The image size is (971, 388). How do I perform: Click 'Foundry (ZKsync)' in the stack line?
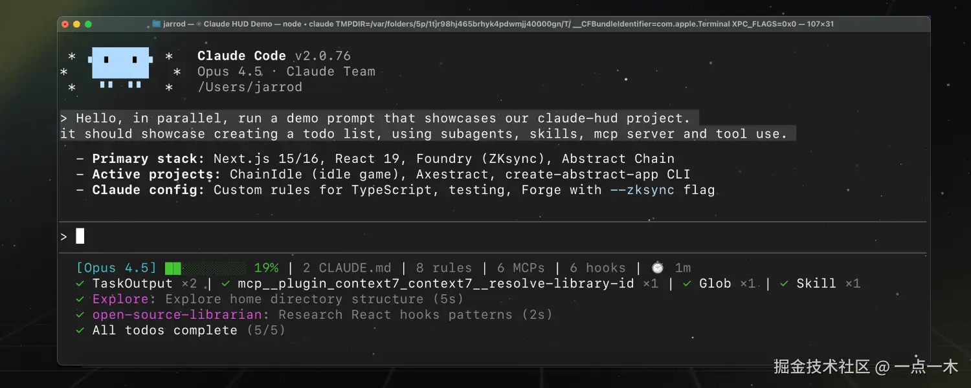(484, 159)
